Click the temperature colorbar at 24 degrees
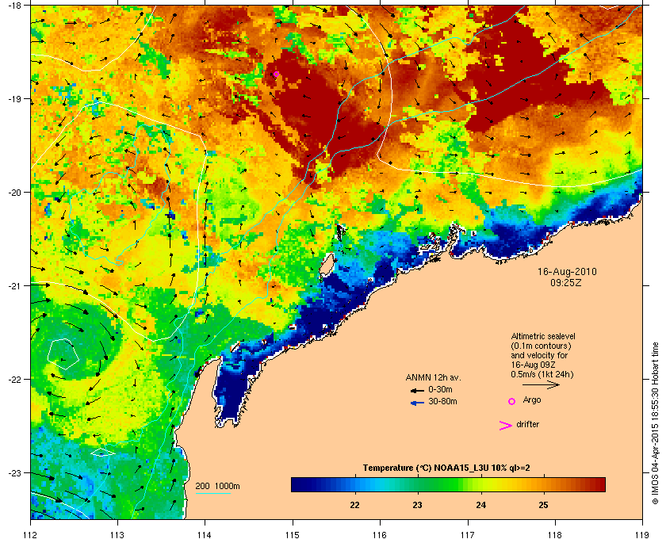Image resolution: width=666 pixels, height=539 pixels. click(480, 484)
